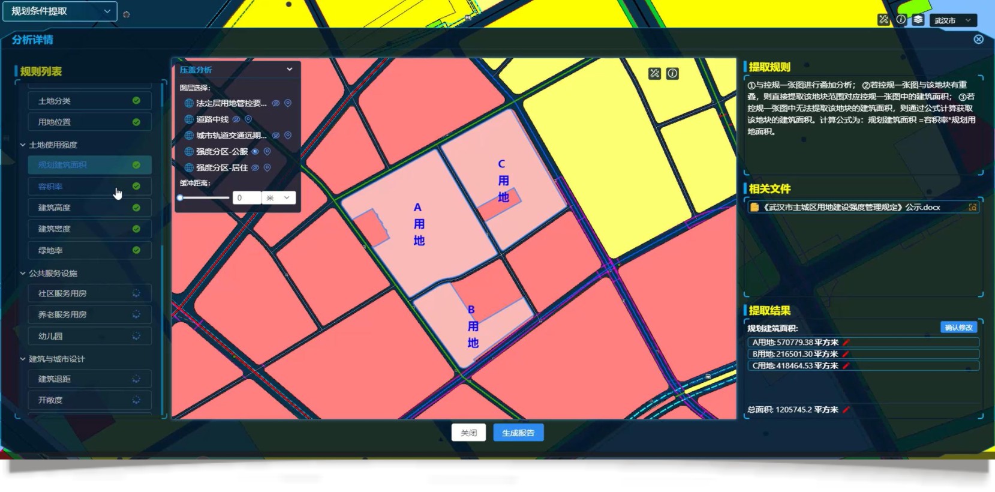Hide the 强度分区-公服 layer via its eye icon
Viewport: 995px width, 492px height.
click(255, 152)
